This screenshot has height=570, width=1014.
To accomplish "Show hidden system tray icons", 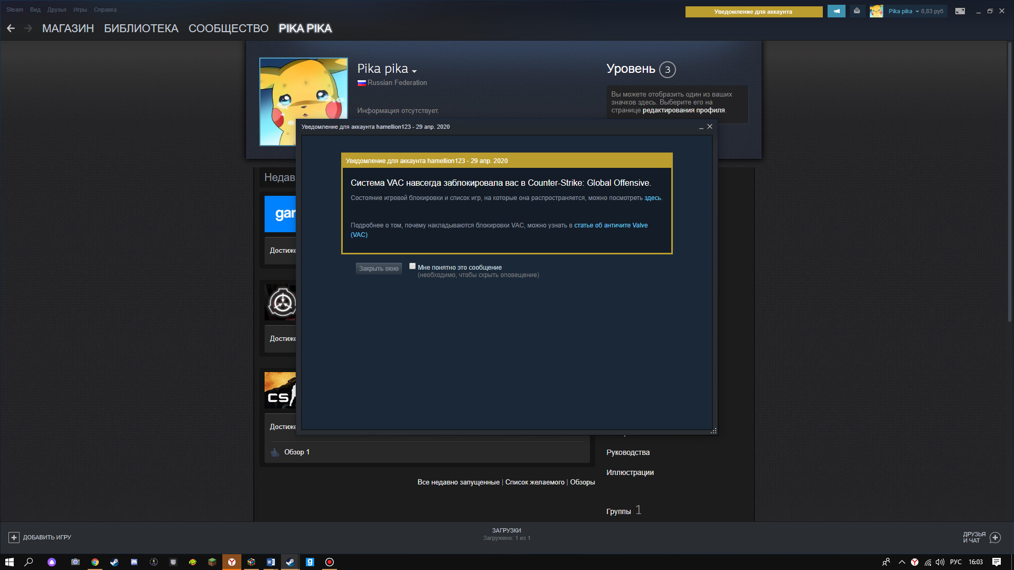I will coord(902,562).
